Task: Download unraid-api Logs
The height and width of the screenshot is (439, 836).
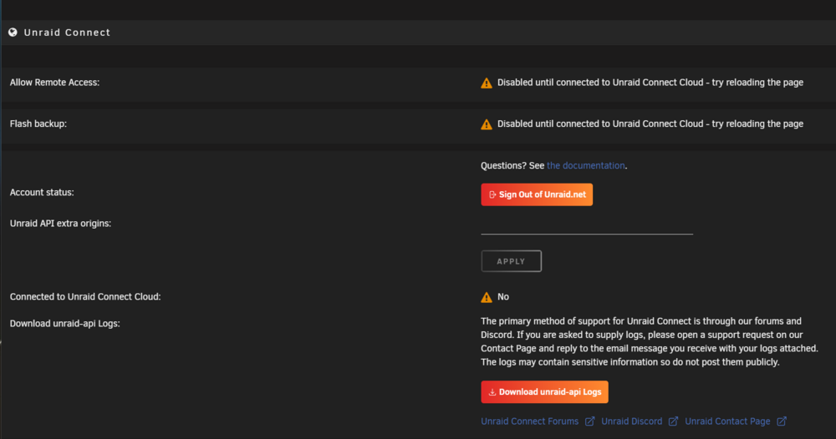Action: pos(544,392)
